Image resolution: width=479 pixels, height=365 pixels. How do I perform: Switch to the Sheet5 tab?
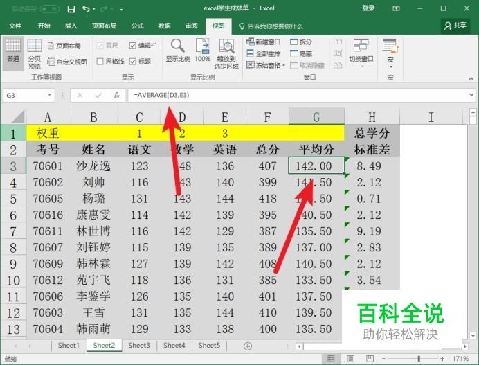[x=209, y=346]
